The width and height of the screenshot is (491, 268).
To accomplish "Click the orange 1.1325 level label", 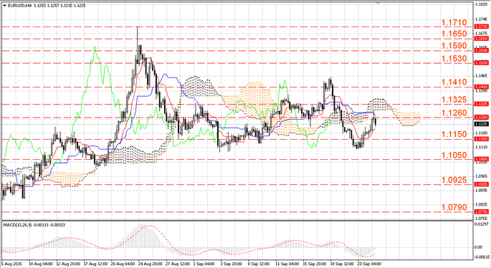I will pyautogui.click(x=454, y=100).
